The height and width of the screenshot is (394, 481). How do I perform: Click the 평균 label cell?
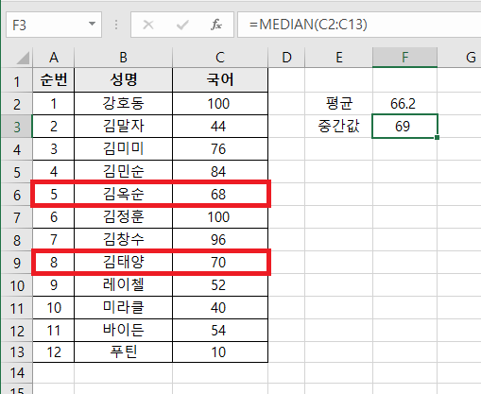[338, 104]
